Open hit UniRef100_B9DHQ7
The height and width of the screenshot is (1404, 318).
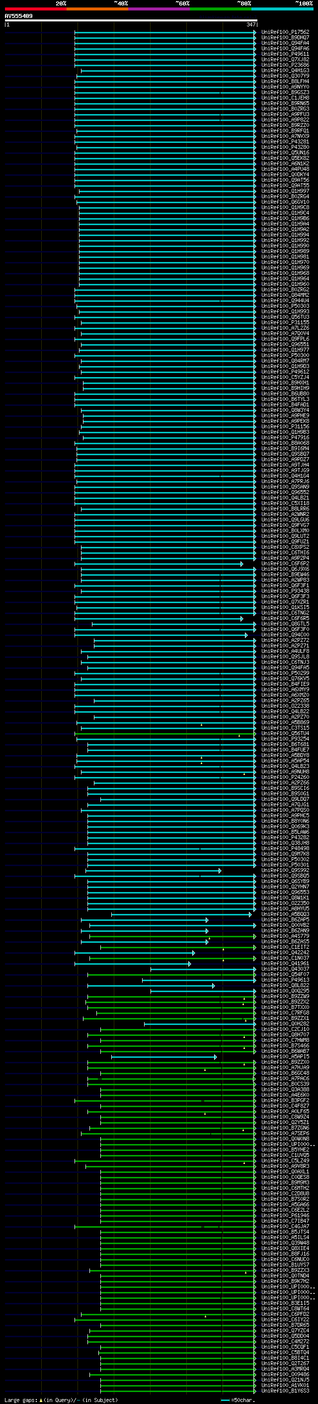[x=285, y=38]
